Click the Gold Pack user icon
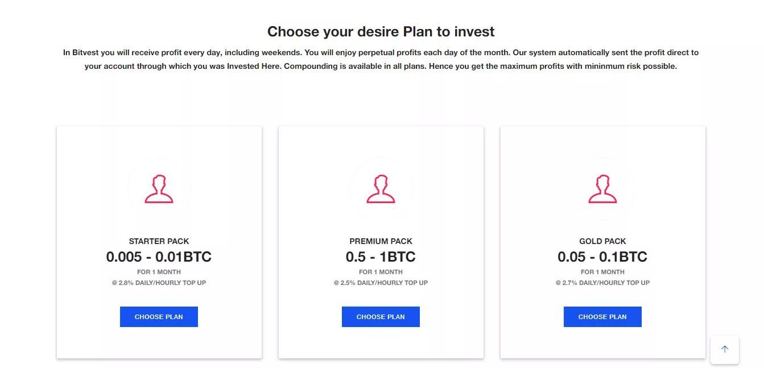Viewport: 764px width, 368px height. tap(602, 189)
